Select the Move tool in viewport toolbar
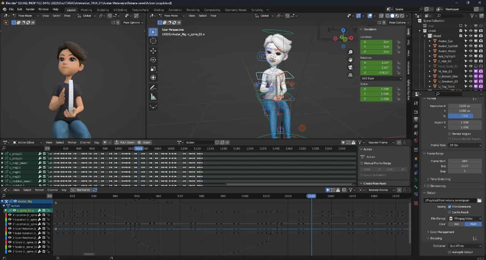The height and width of the screenshot is (260, 486). point(153,50)
